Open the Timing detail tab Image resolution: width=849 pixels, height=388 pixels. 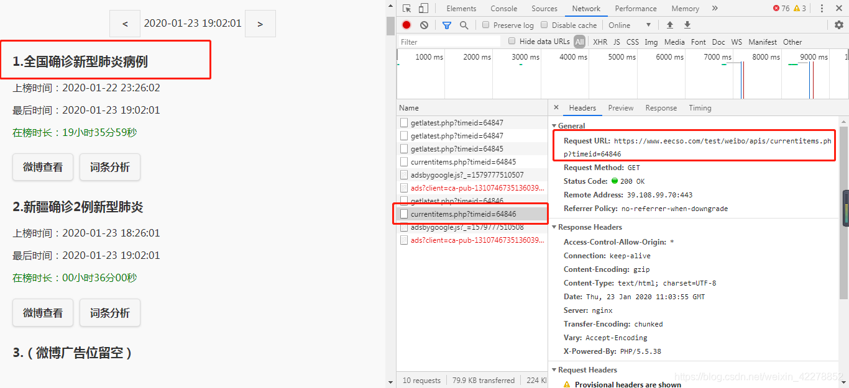point(700,108)
